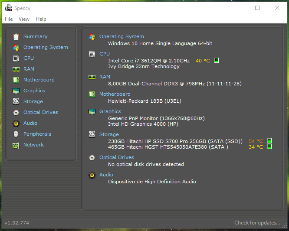This screenshot has width=289, height=231.
Task: Click the Graphics monitor icon in sidebar
Action: 16,91
